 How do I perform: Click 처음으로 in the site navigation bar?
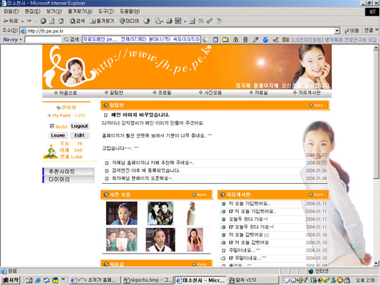[x=66, y=93]
